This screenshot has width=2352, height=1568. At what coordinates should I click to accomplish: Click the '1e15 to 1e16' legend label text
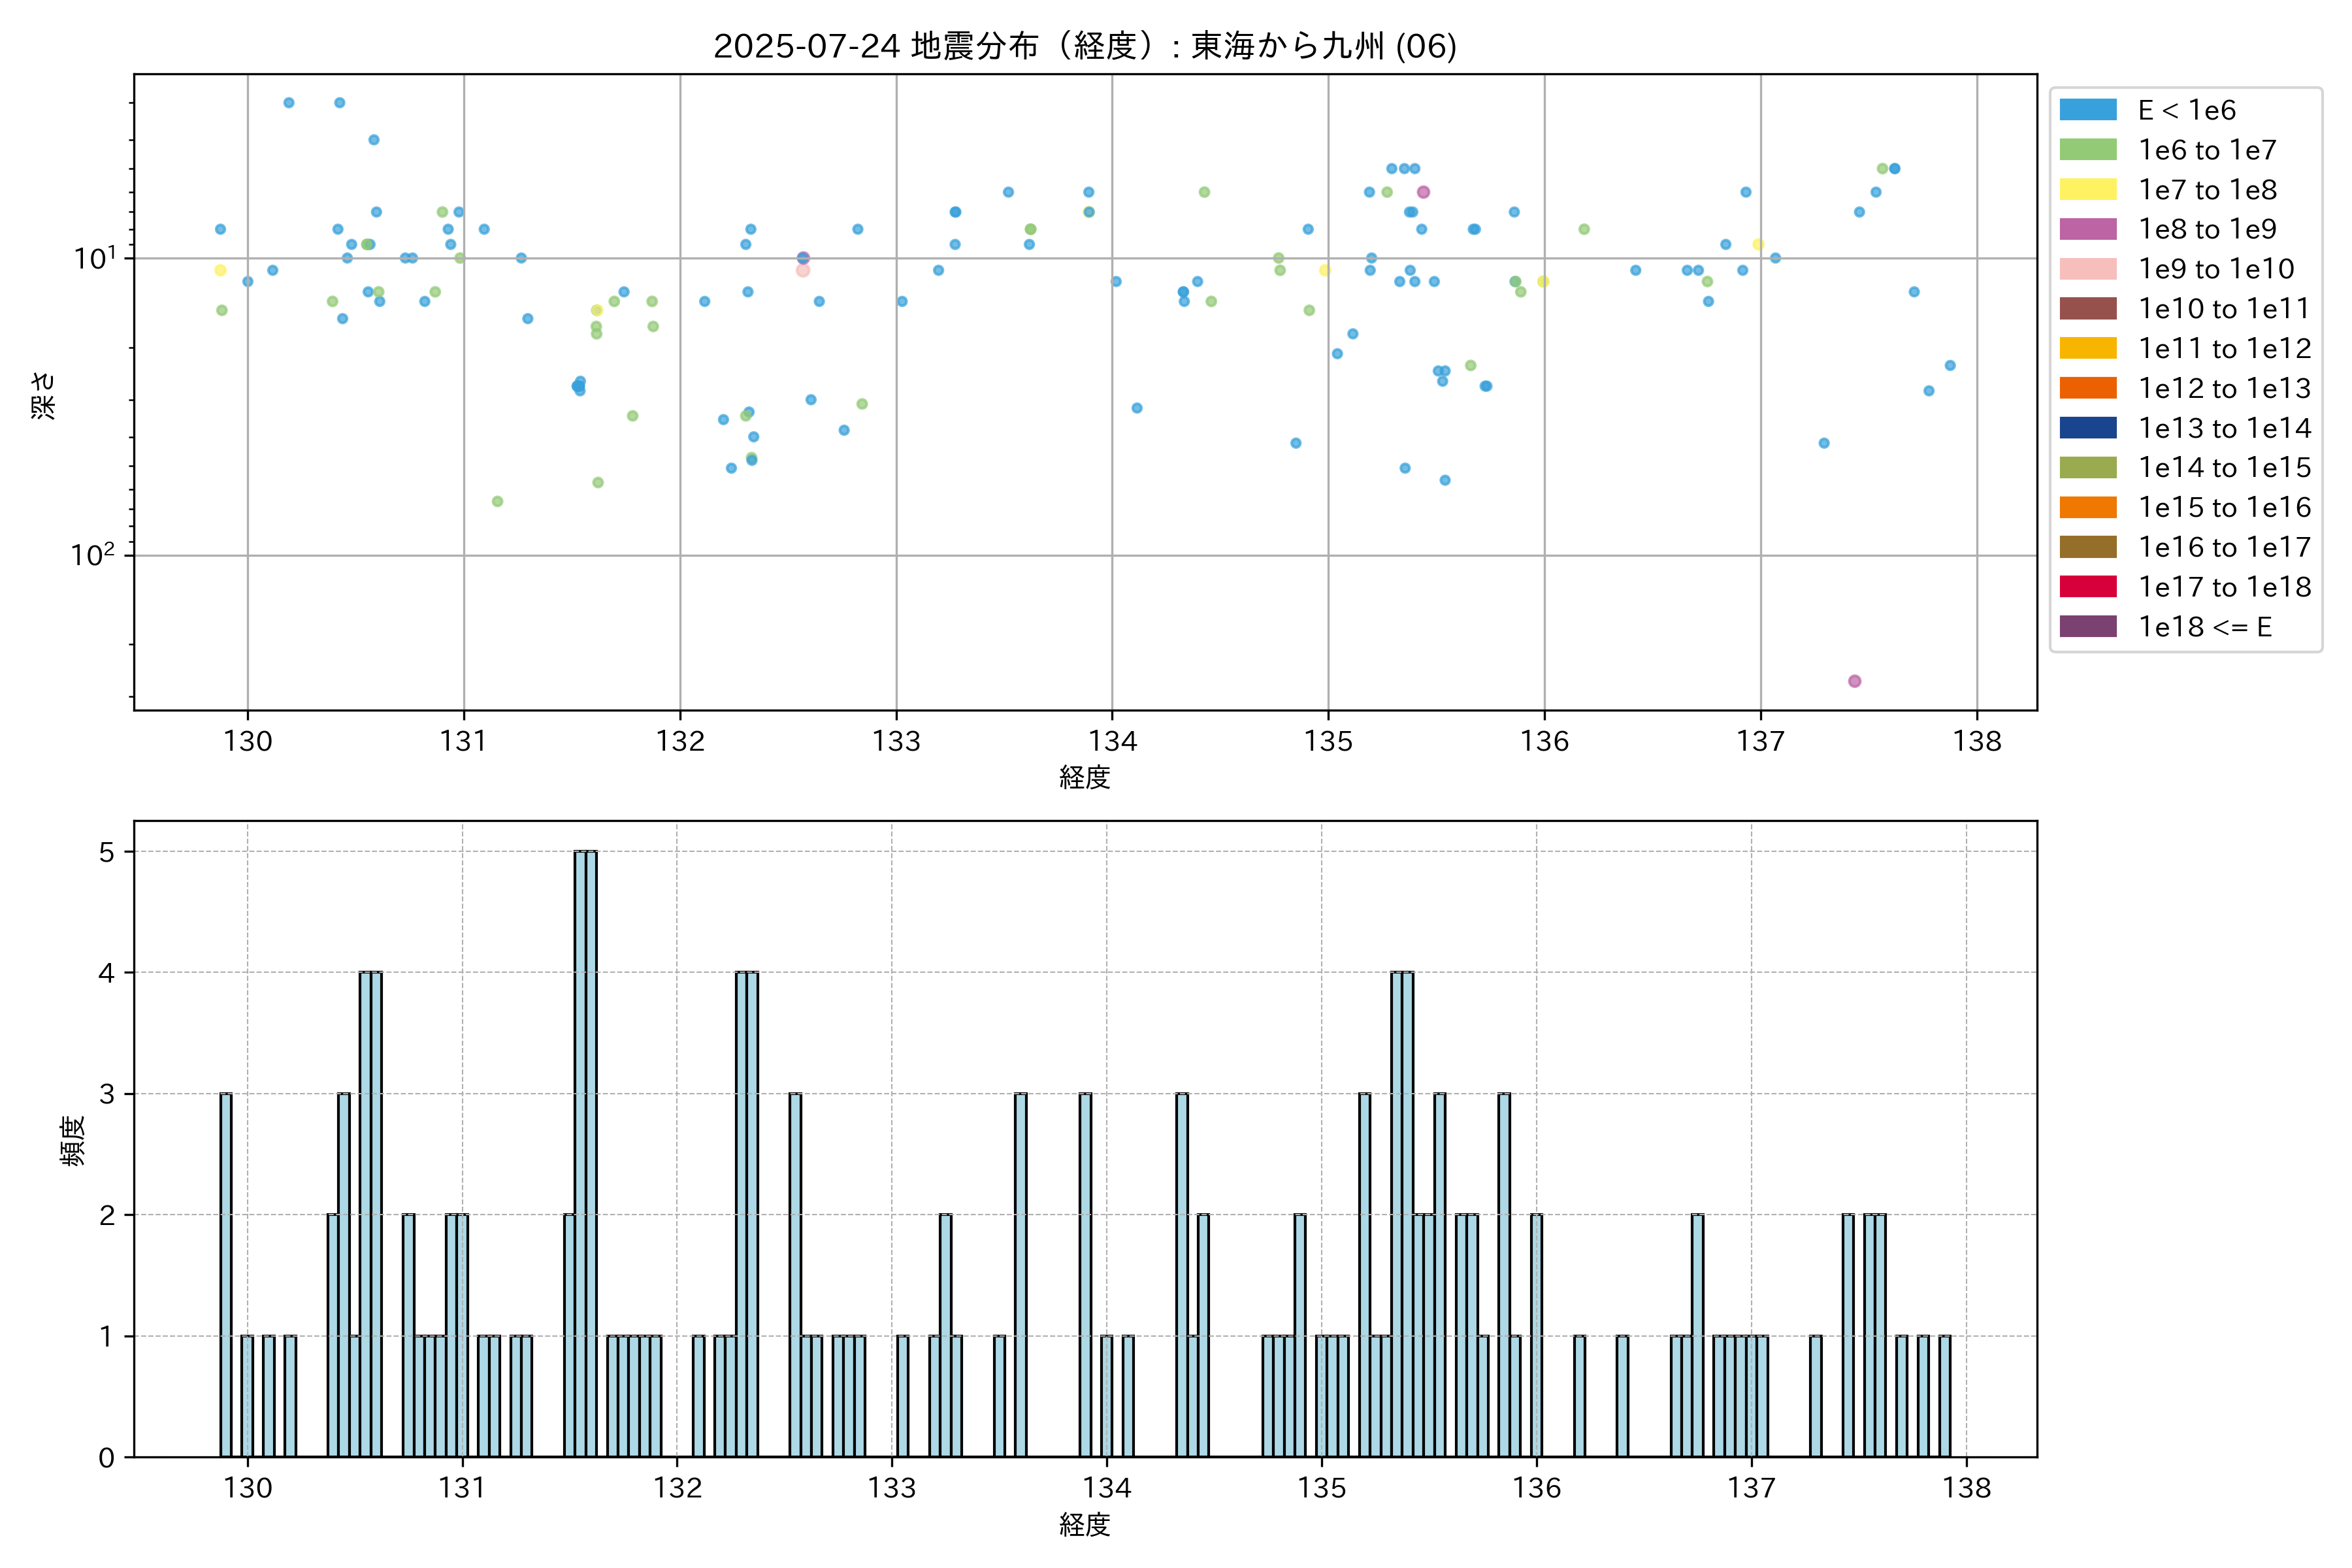click(2224, 508)
